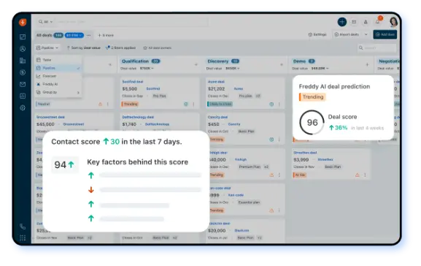Open the phone dialer icon in sidebar
The width and height of the screenshot is (421, 266).
tap(23, 227)
